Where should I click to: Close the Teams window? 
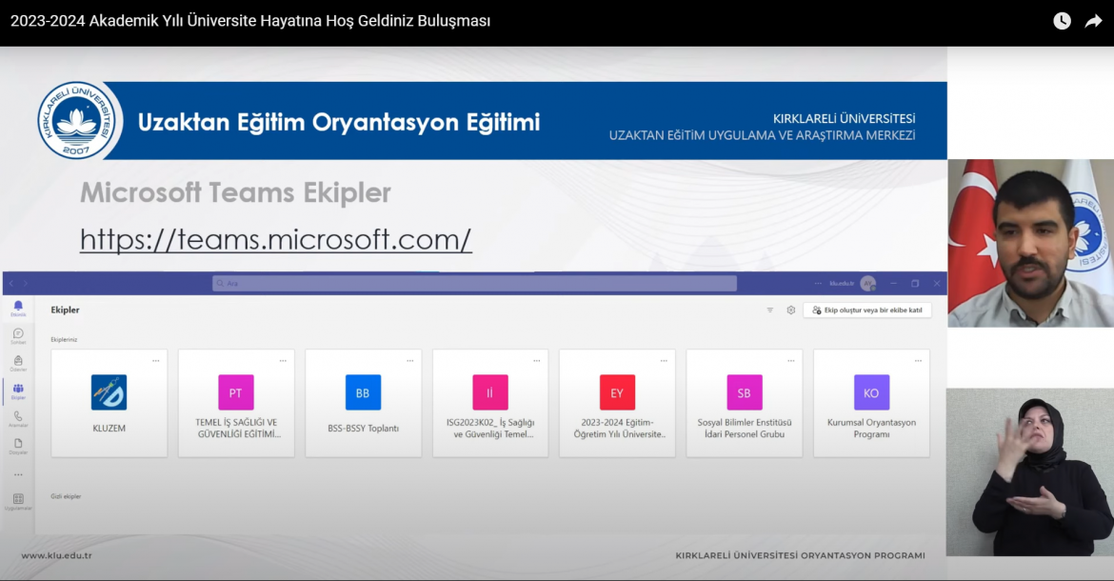pyautogui.click(x=937, y=284)
